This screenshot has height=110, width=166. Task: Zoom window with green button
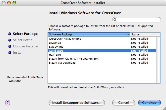coord(14,3)
